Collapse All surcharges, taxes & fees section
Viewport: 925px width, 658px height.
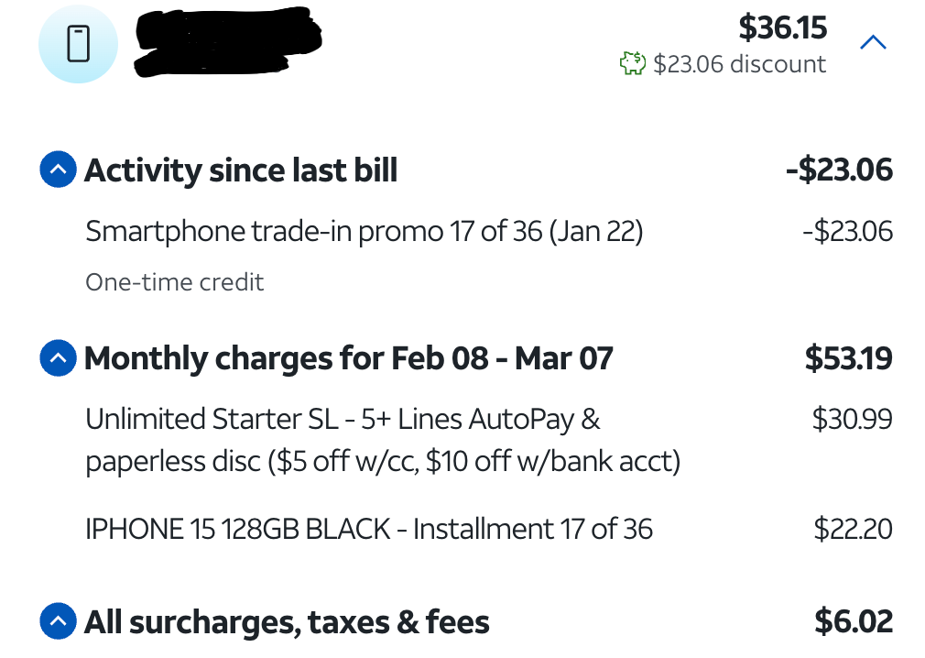57,623
